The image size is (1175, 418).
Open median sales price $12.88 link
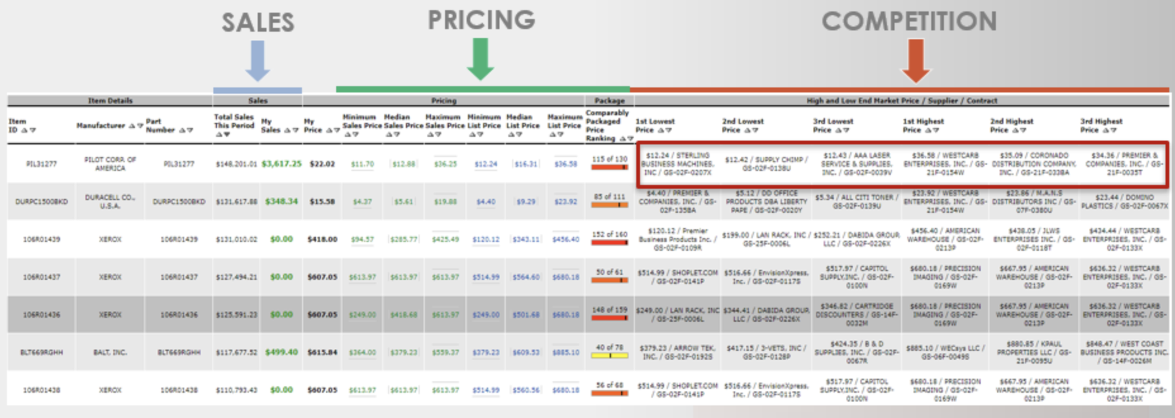coord(404,164)
